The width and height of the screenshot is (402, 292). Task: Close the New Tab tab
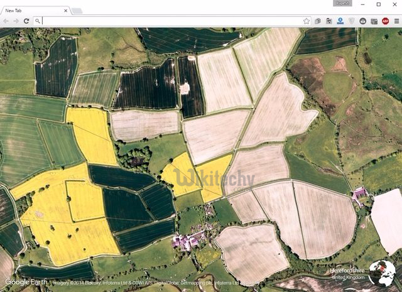click(x=67, y=10)
